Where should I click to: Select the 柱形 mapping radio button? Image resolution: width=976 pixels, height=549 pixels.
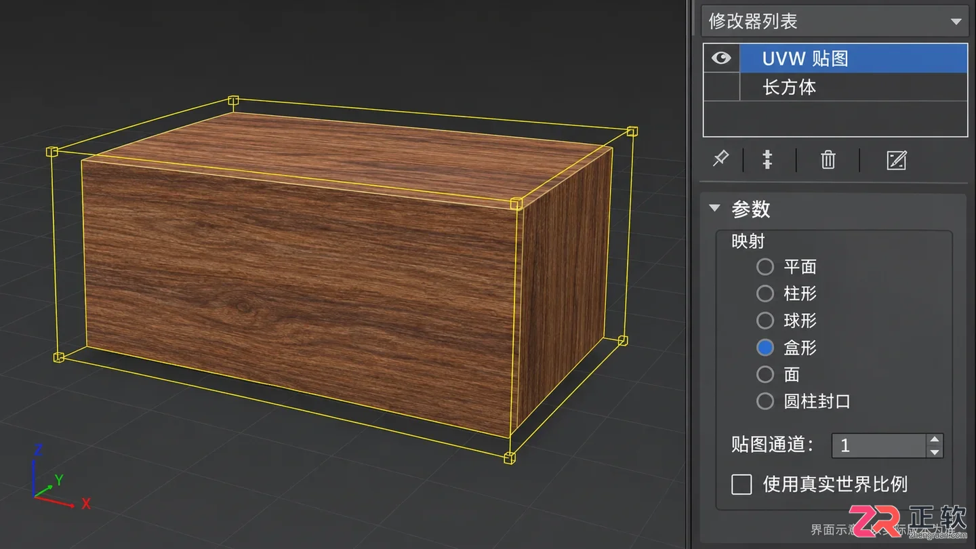(765, 293)
